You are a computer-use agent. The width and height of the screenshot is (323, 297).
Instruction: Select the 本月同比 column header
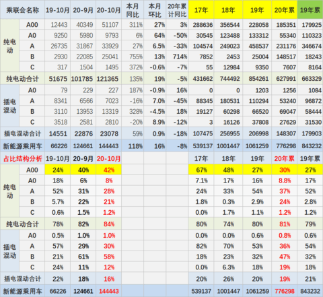click(133, 10)
